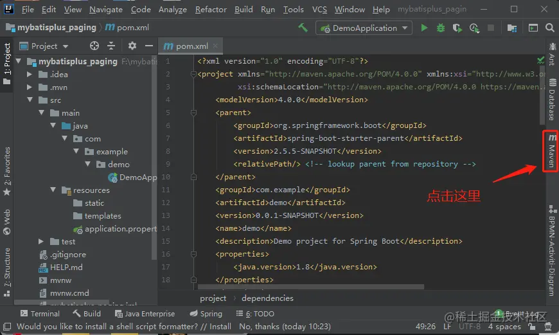
Task: Open BPMN-Activiti-Diagram side tab
Action: tap(552, 251)
